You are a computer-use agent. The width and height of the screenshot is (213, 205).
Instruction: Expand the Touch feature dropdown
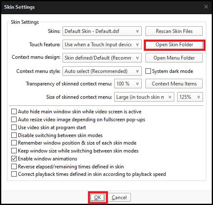102,45
